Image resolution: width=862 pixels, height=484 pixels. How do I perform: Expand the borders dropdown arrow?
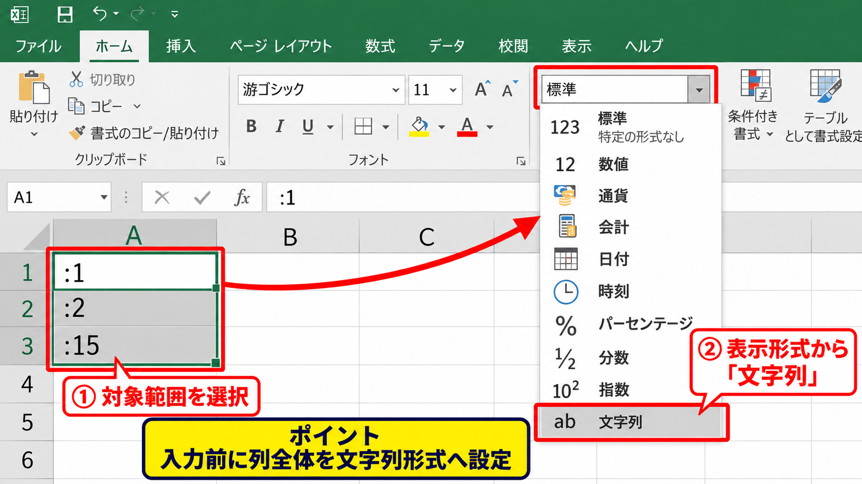pos(386,127)
